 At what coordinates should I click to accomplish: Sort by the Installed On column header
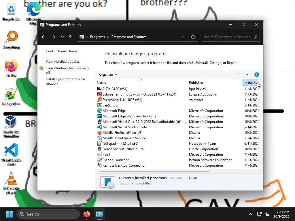(x=250, y=83)
